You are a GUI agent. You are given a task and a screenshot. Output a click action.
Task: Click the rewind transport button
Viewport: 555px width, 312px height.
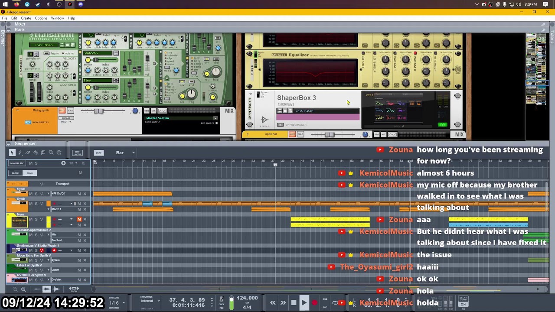pos(273,303)
